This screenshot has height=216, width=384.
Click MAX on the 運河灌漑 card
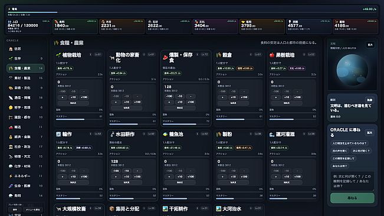287,182
